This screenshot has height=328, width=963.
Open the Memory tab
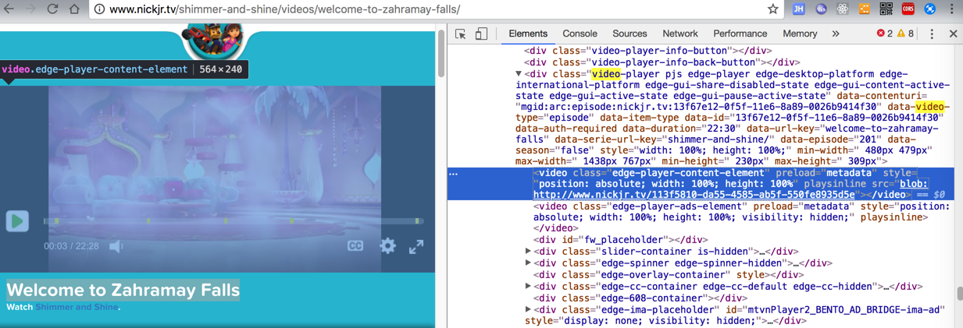point(800,34)
